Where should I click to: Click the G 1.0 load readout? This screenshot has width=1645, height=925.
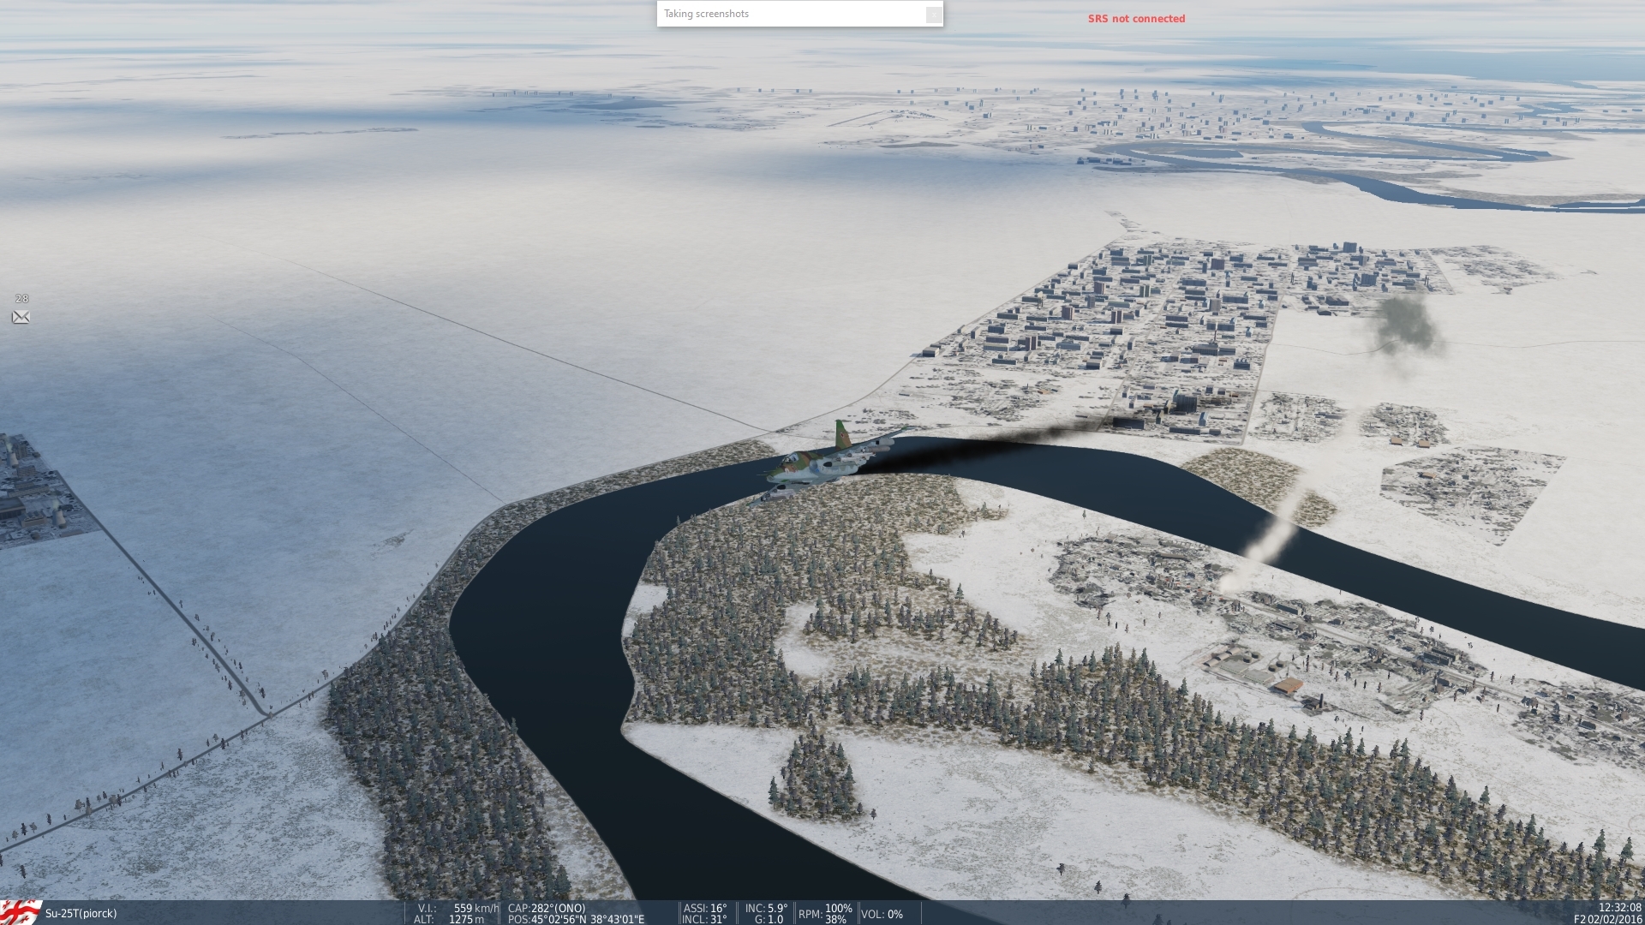[x=768, y=919]
